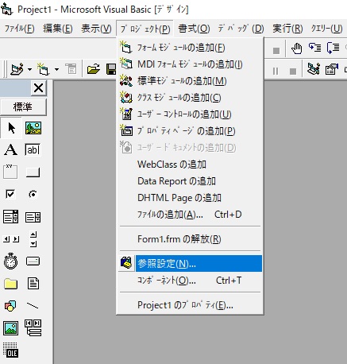The width and height of the screenshot is (347, 364).
Task: Click the Break pause toolbar button
Action: pyautogui.click(x=276, y=71)
